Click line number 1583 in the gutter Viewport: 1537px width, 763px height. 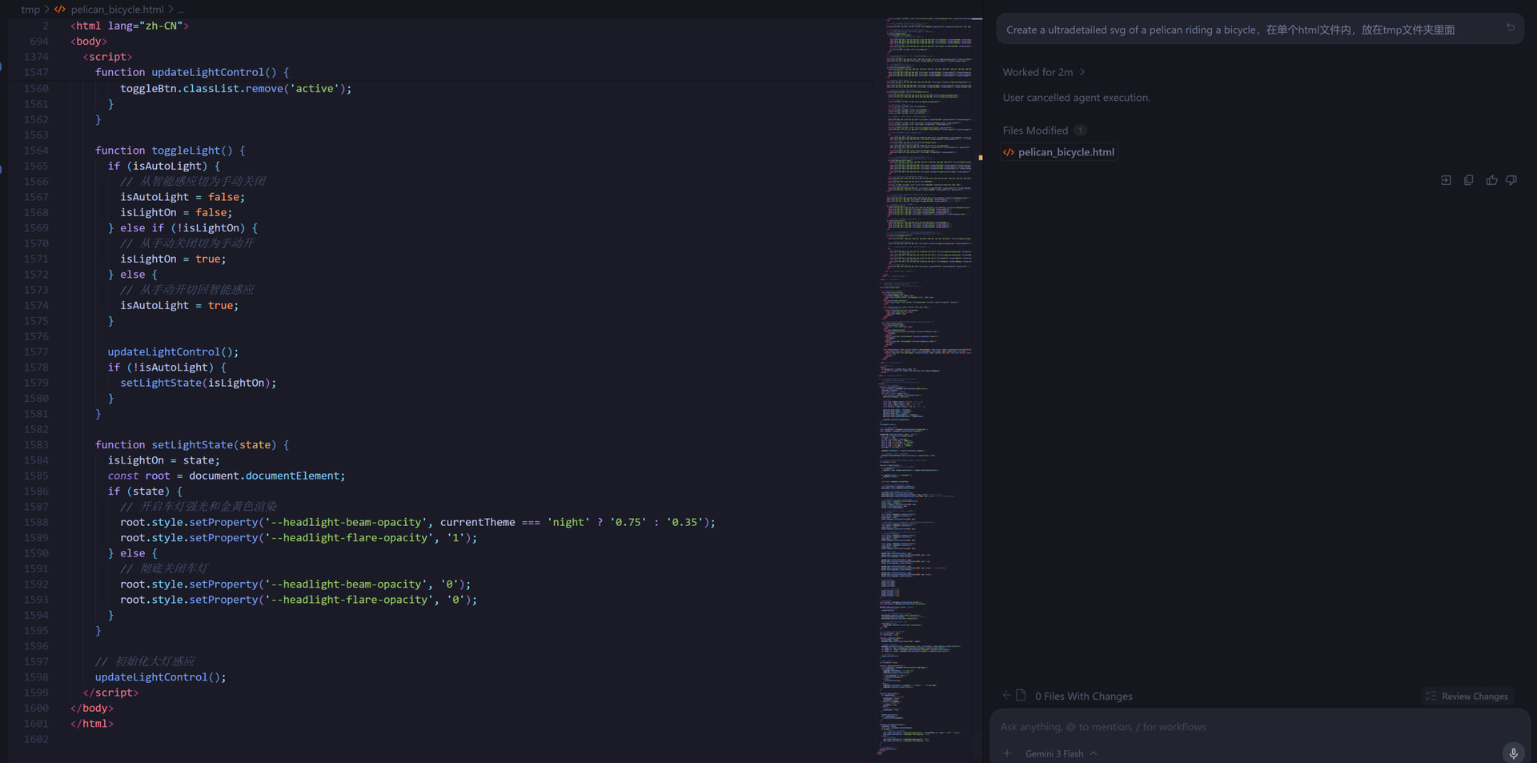(x=36, y=445)
